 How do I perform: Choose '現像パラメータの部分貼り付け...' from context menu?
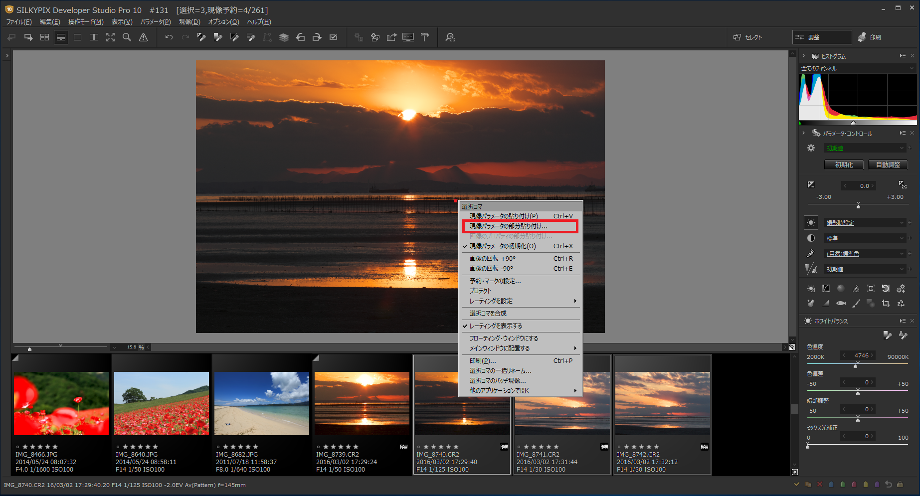520,226
